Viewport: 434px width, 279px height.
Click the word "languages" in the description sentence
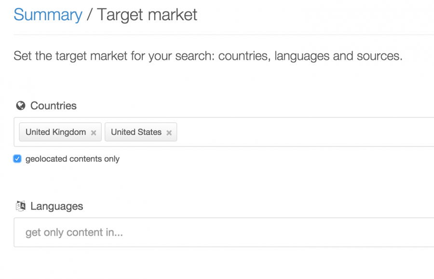point(302,56)
